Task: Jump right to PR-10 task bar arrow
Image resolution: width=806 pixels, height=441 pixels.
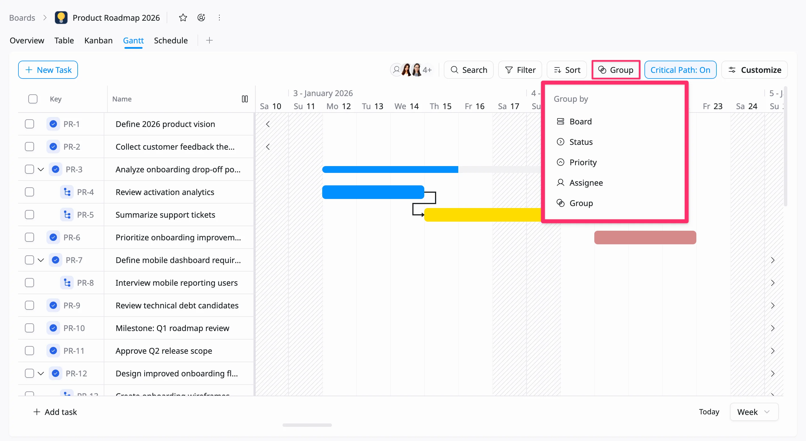Action: point(773,328)
